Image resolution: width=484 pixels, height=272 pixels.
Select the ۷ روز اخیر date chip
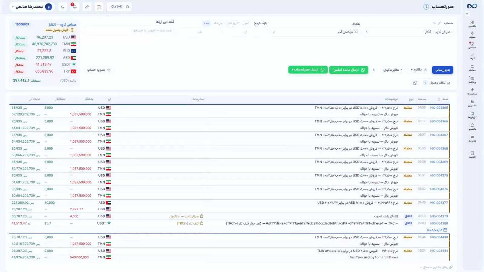(233, 23)
